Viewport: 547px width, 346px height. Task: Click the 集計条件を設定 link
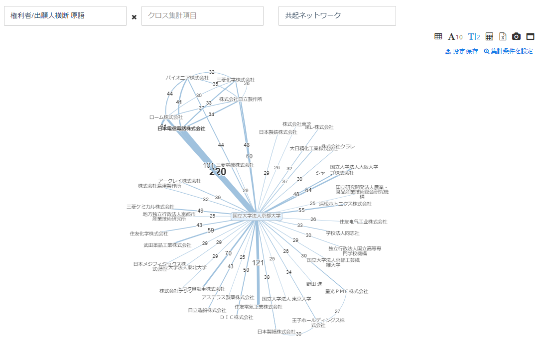[x=508, y=51]
